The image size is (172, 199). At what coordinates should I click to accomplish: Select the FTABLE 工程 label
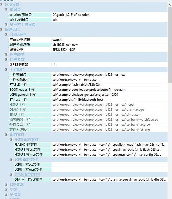click(x=18, y=85)
